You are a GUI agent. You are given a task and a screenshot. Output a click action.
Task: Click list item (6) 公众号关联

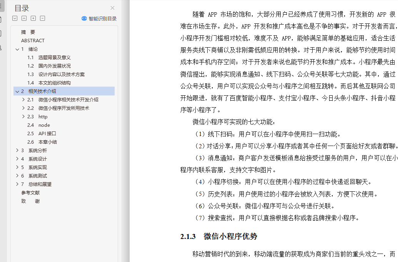tap(265, 206)
